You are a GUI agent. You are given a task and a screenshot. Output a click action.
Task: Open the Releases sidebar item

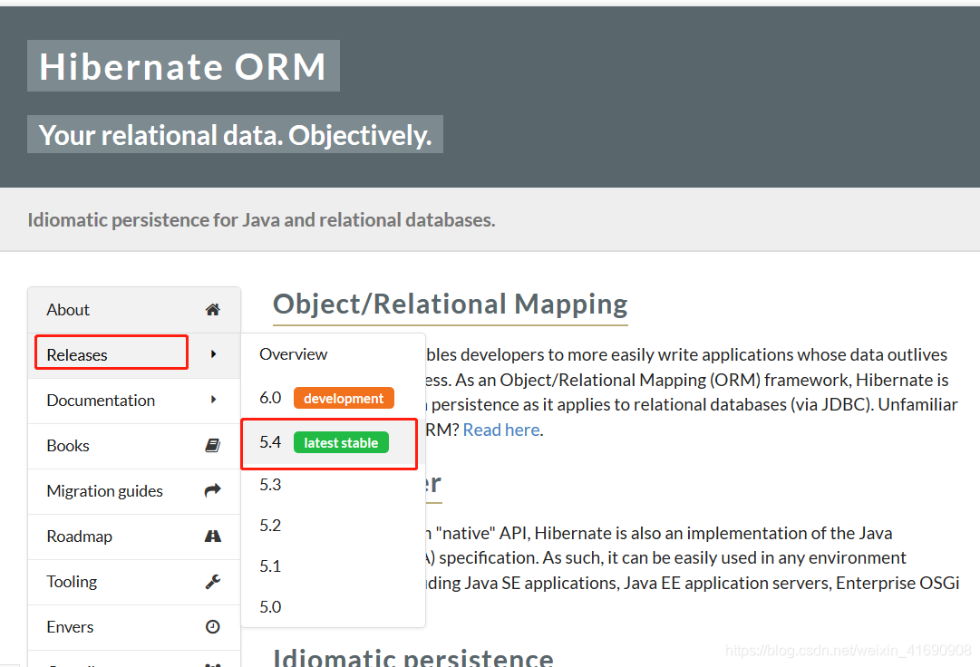[134, 354]
